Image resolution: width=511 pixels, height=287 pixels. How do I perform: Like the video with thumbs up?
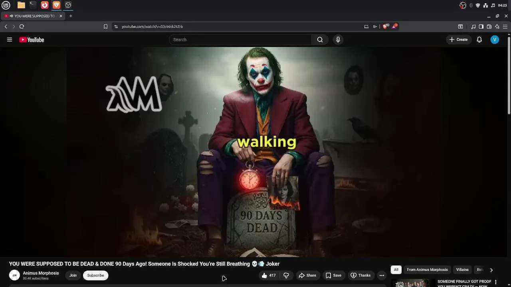[269, 275]
